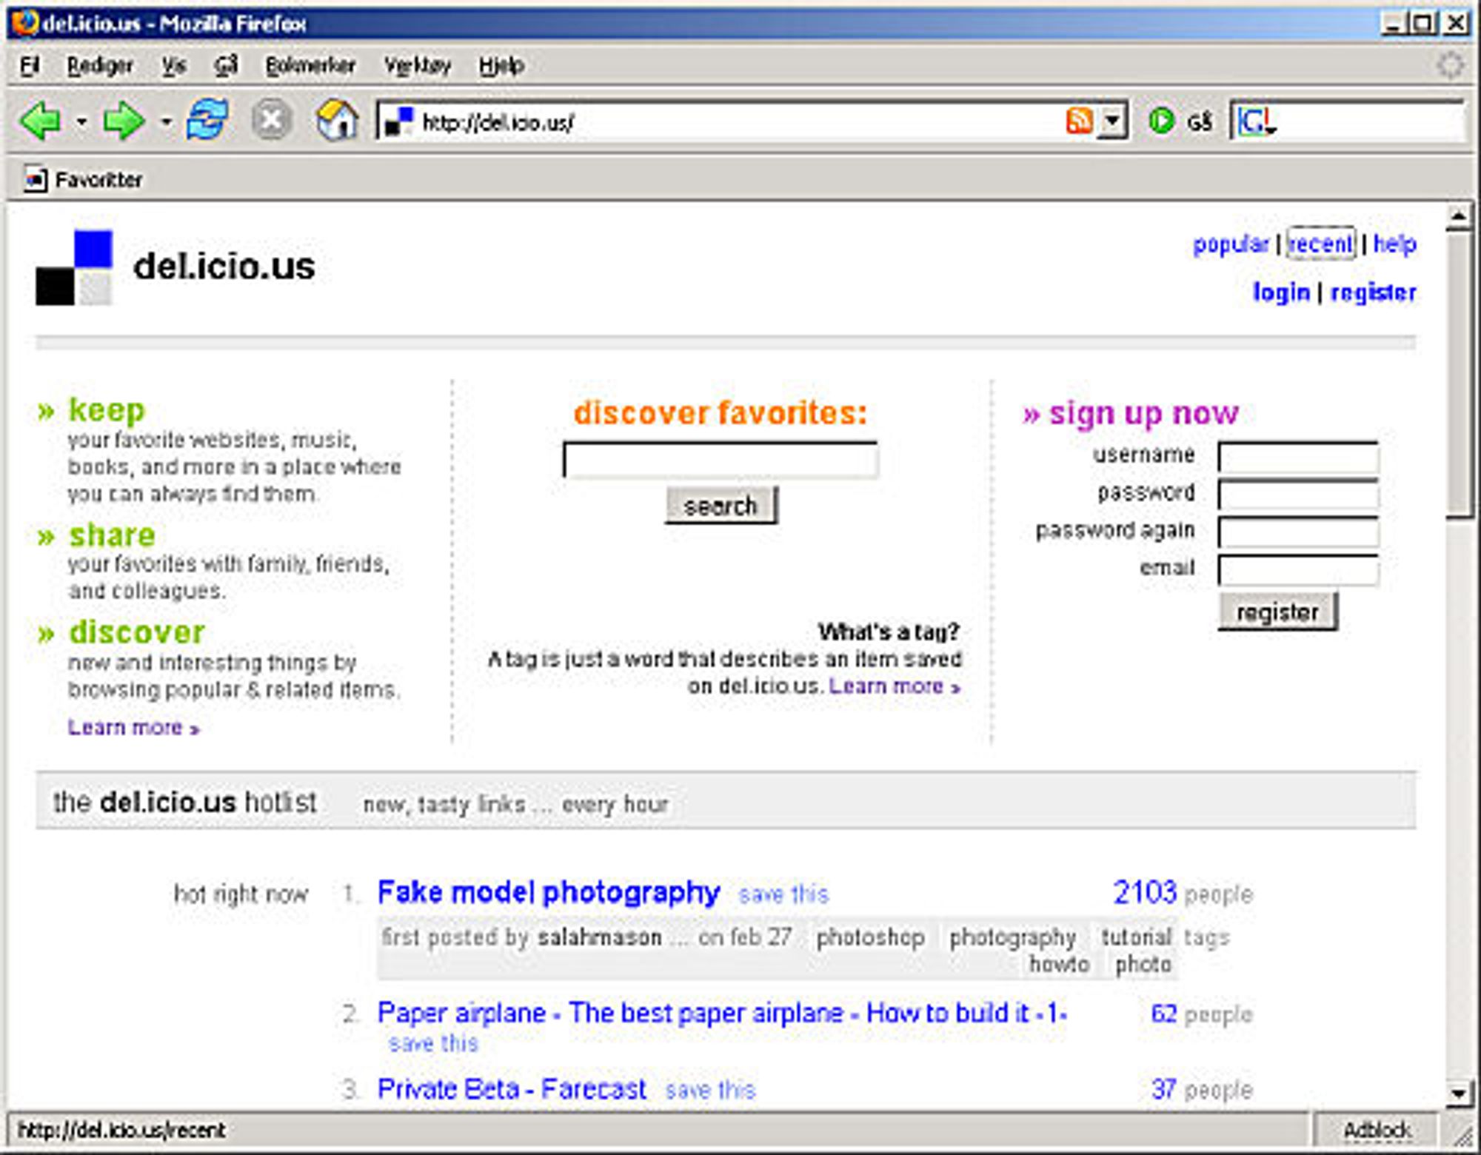Image resolution: width=1481 pixels, height=1155 pixels.
Task: Click save this next to Private Beta - Farecast
Action: click(710, 1090)
